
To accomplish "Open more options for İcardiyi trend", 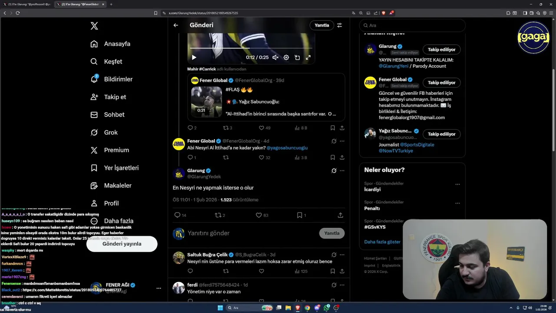I will [457, 184].
